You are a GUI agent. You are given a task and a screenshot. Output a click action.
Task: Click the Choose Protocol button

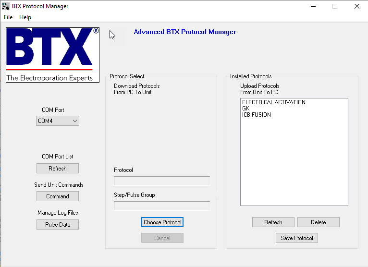162,222
